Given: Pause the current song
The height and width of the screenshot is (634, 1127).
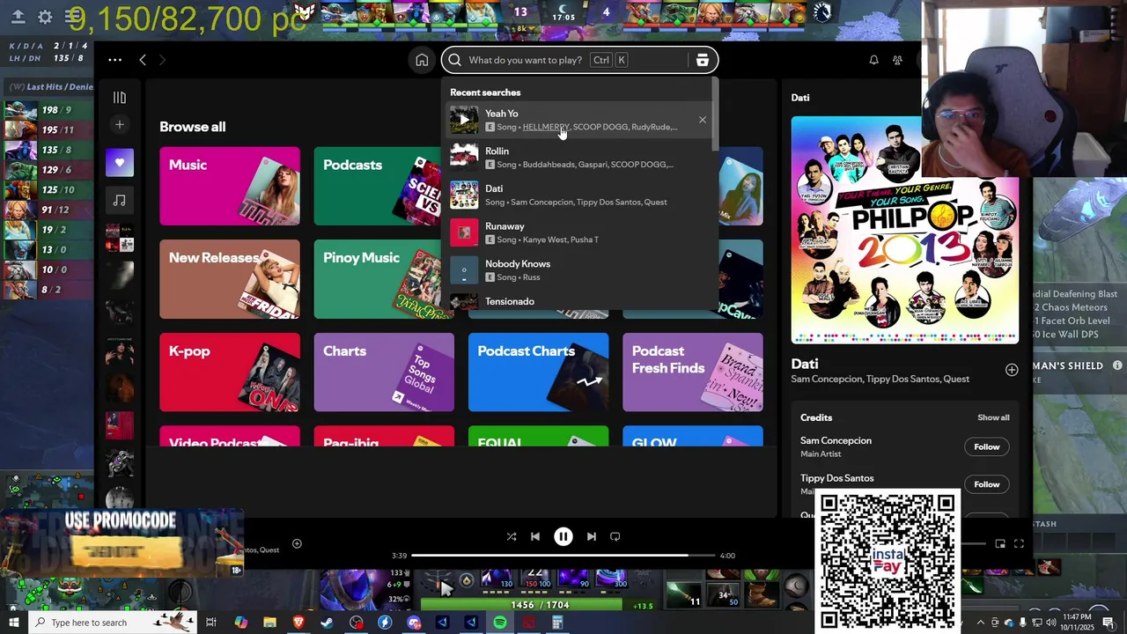Looking at the screenshot, I should pyautogui.click(x=563, y=536).
